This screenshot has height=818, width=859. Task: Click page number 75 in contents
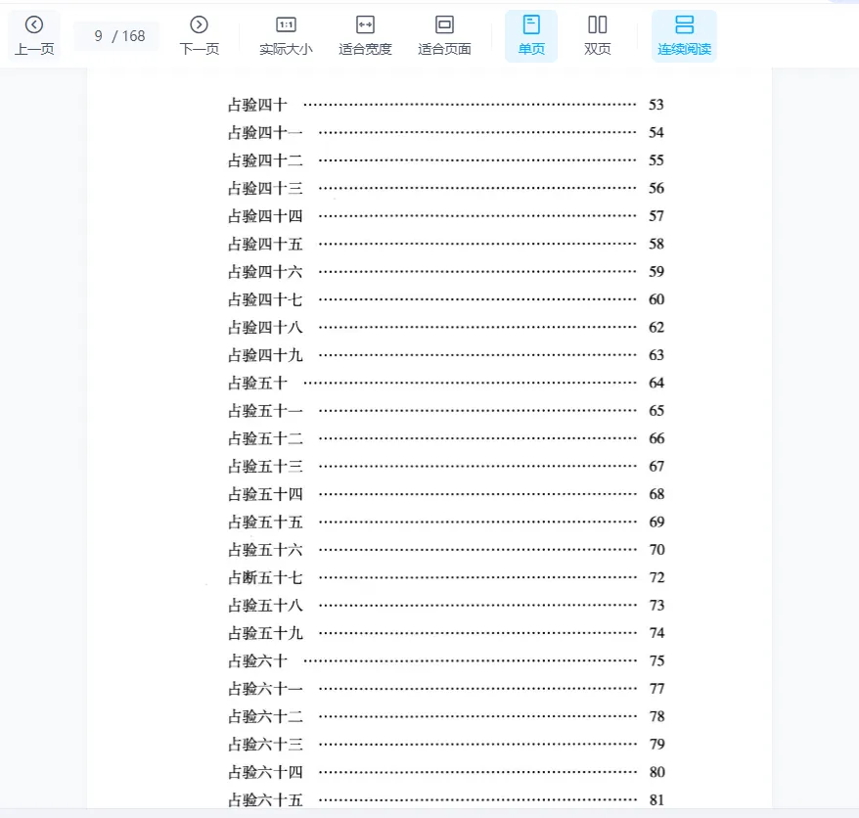(x=656, y=660)
